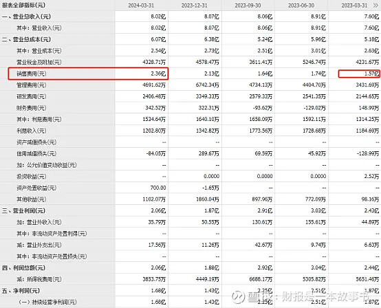Select the 6742.34万 management expense cell

(x=208, y=85)
